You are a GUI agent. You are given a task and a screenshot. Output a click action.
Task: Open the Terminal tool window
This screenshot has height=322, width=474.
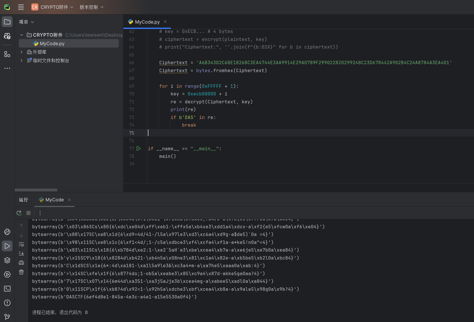[7, 288]
